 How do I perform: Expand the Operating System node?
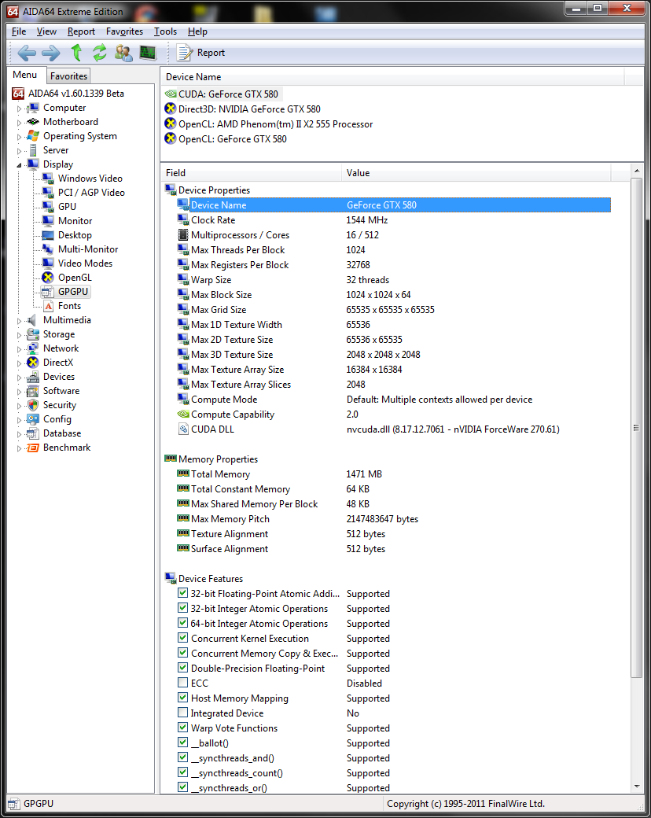(x=20, y=137)
